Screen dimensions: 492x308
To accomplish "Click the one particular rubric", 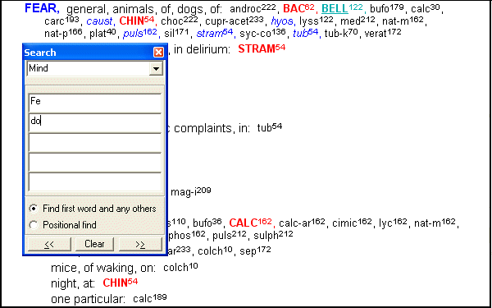I will pos(88,299).
